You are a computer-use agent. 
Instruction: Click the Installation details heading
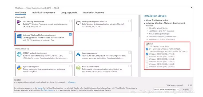click(155, 16)
